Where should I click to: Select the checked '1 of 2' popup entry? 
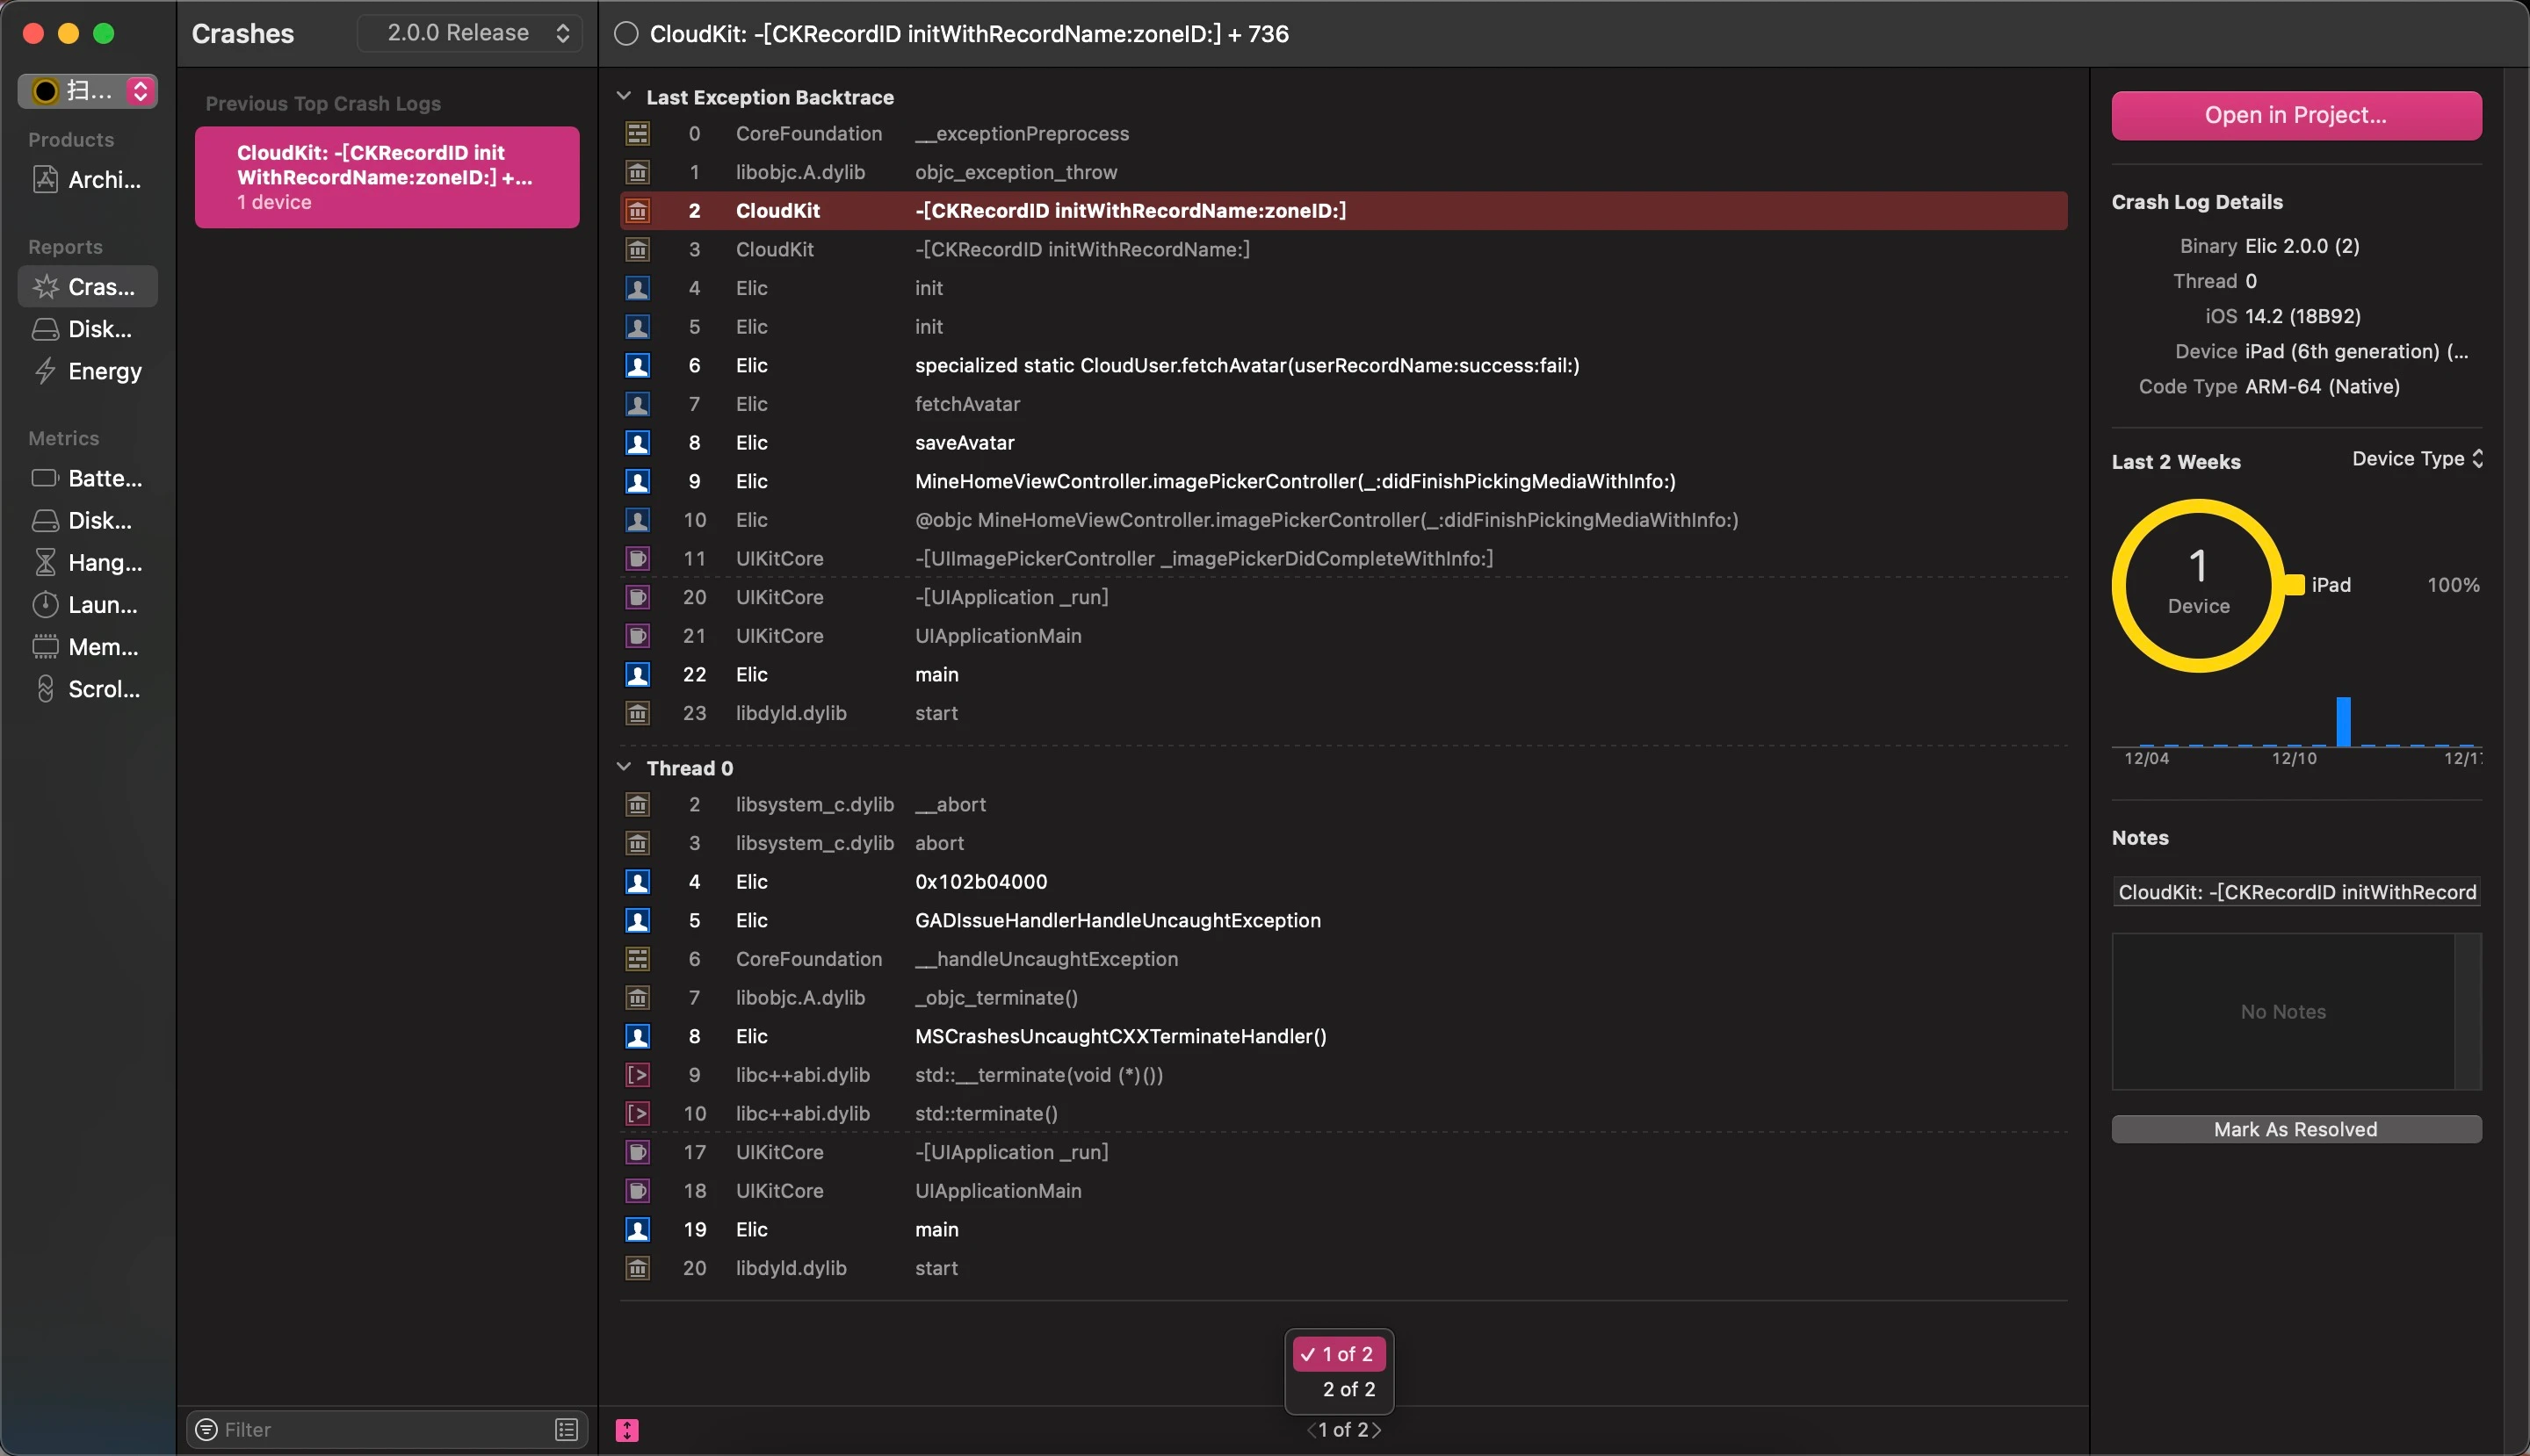[1340, 1354]
